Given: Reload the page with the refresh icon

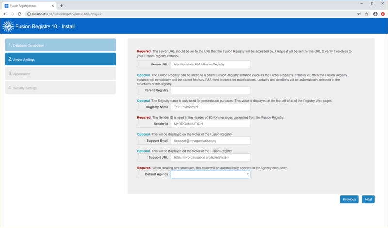Looking at the screenshot, I should point(19,14).
